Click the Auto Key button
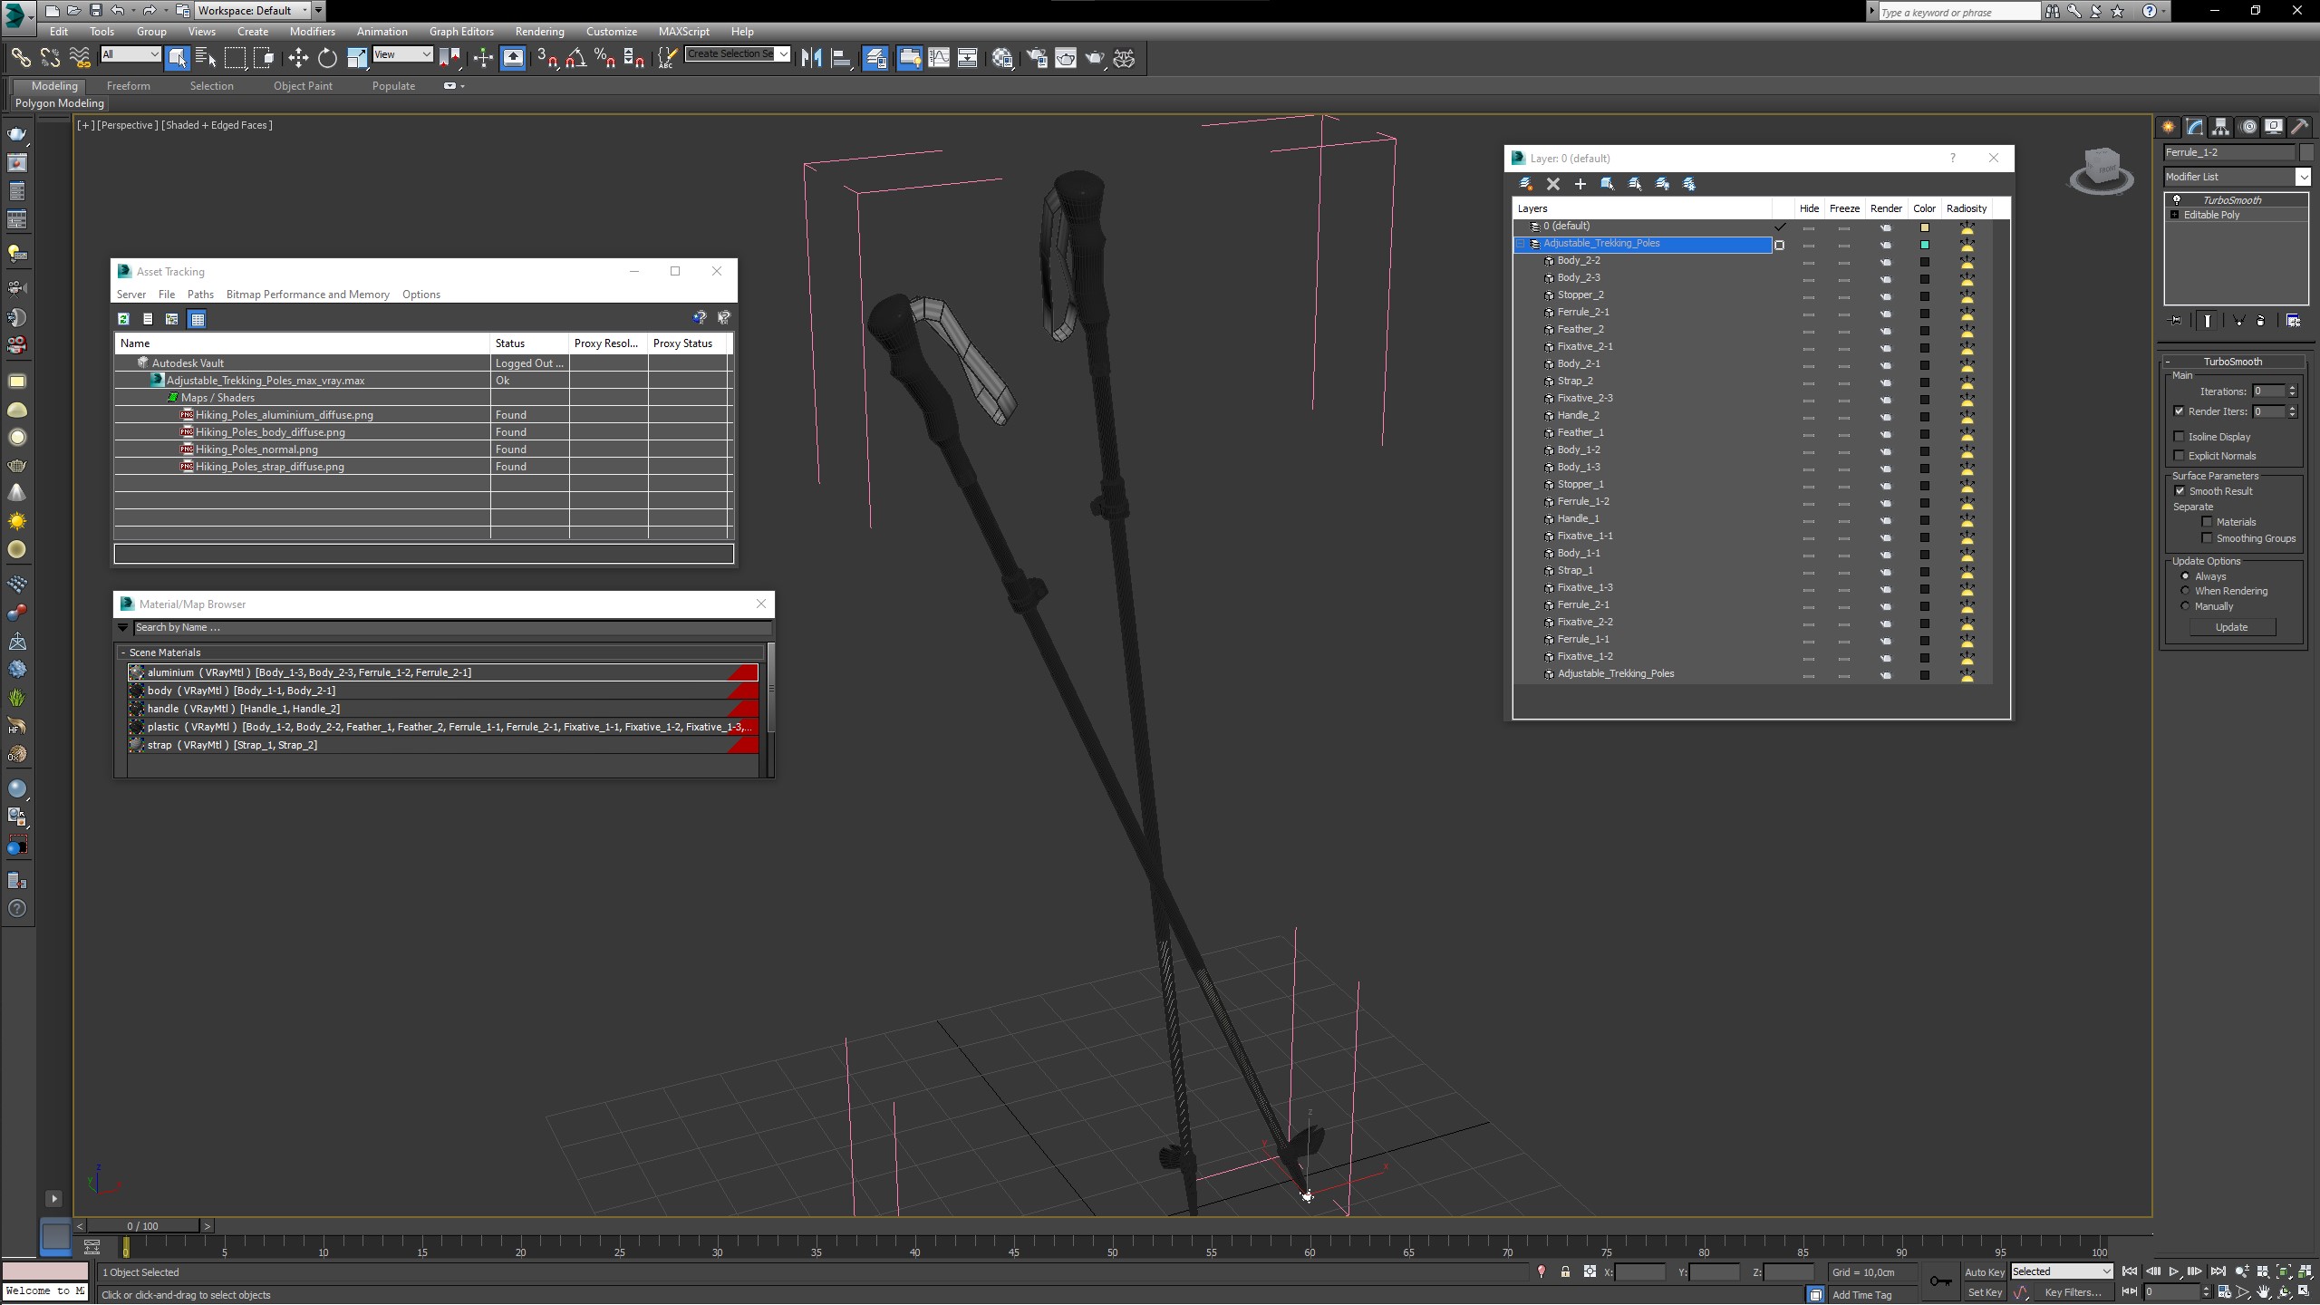 tap(1984, 1272)
